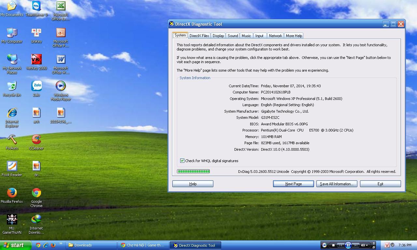The height and width of the screenshot is (250, 417).
Task: Switch to the Sound tab
Action: (x=233, y=36)
